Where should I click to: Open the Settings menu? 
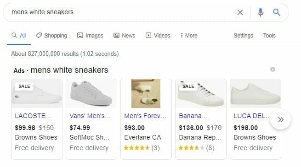tap(243, 36)
